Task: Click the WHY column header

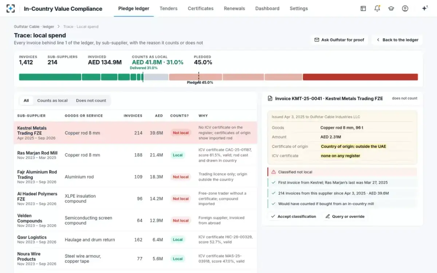Action: (x=203, y=116)
